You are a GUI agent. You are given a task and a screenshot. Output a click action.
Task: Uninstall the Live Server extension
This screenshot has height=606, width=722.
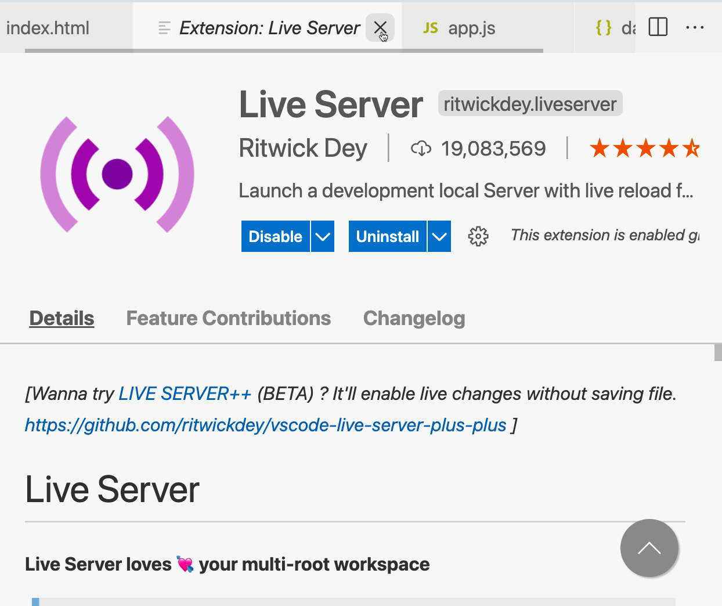point(388,236)
